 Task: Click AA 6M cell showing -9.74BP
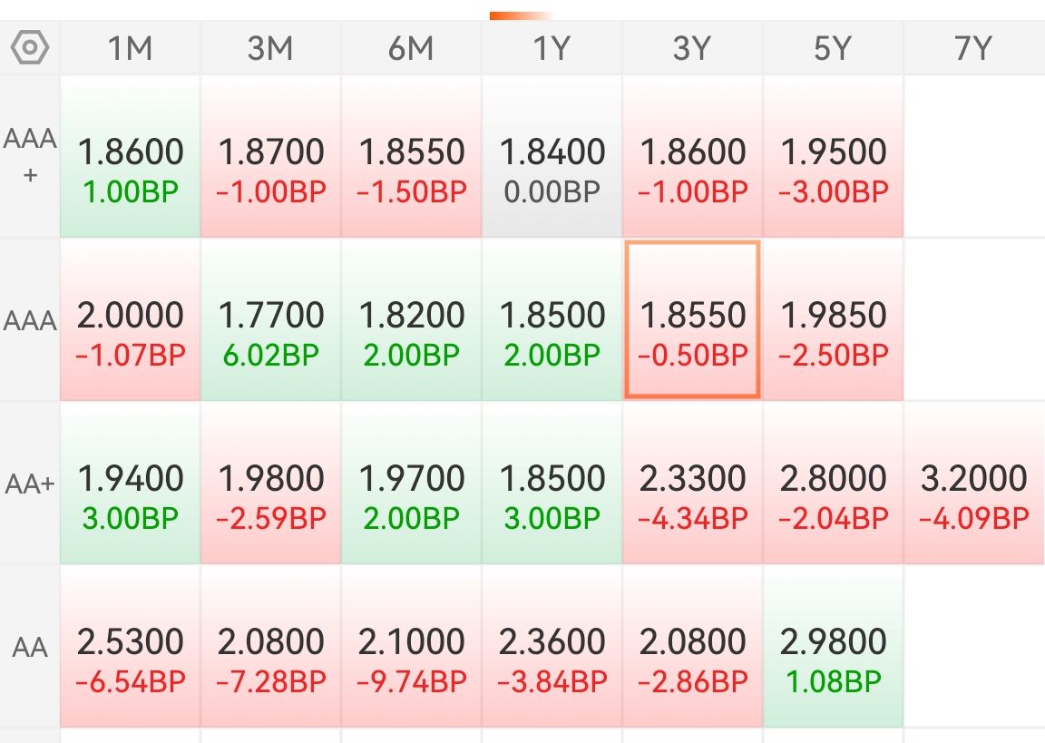[411, 647]
